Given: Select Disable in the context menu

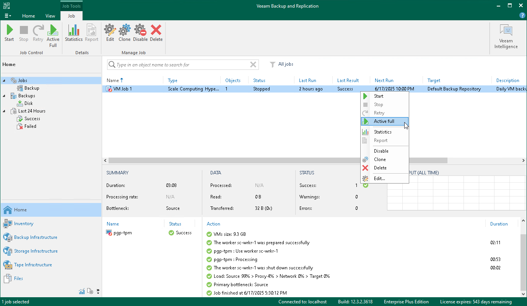Looking at the screenshot, I should click(x=385, y=151).
